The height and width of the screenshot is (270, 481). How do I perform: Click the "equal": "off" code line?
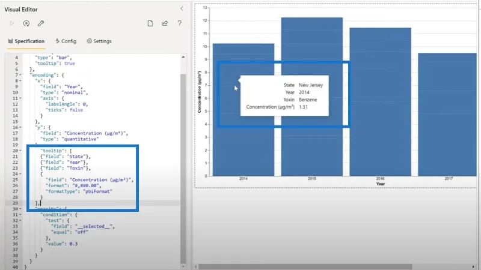coord(70,232)
